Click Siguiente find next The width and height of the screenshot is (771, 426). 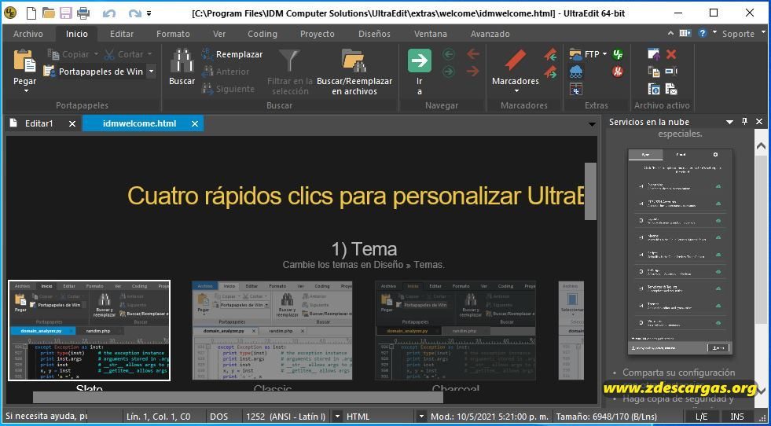(228, 89)
